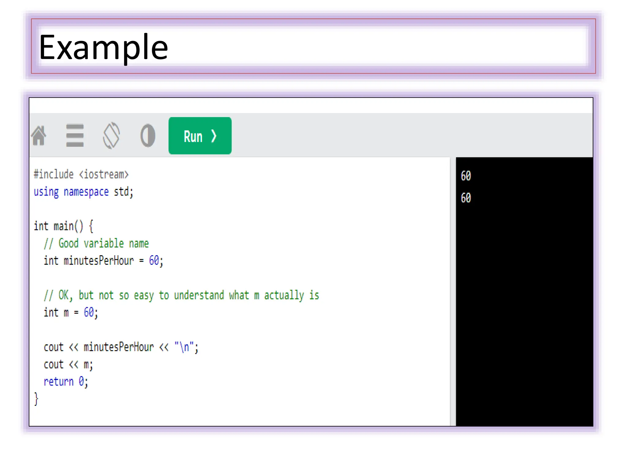Click the first '60' in the output console
The image size is (627, 470).
pyautogui.click(x=466, y=176)
